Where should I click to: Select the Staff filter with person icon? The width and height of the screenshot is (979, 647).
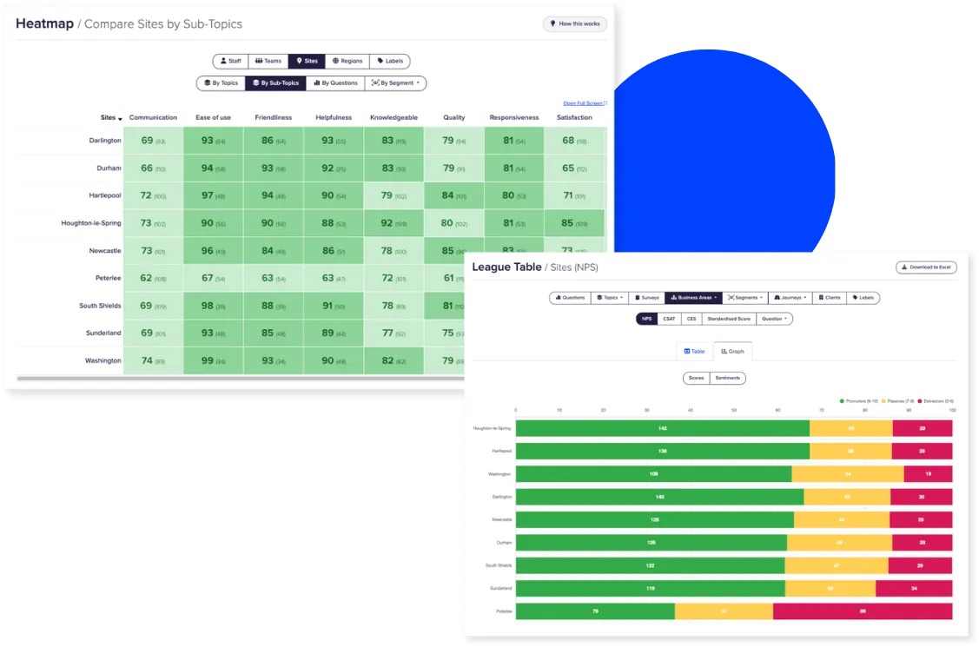point(229,61)
